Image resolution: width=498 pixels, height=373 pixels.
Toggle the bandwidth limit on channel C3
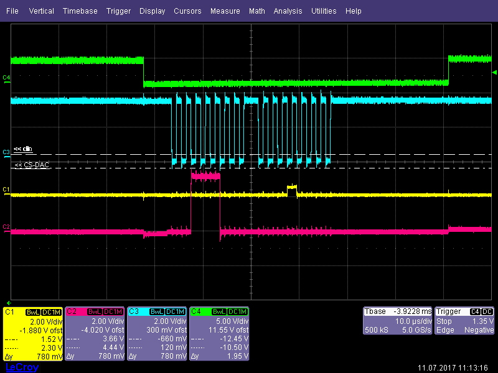(x=157, y=312)
